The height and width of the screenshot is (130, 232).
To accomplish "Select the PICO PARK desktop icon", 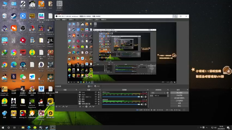I will 41,90.
